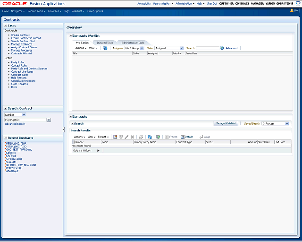Collapse the Contracts Worklist section
Image resolution: width=302 pixels, height=242 pixels.
point(71,36)
